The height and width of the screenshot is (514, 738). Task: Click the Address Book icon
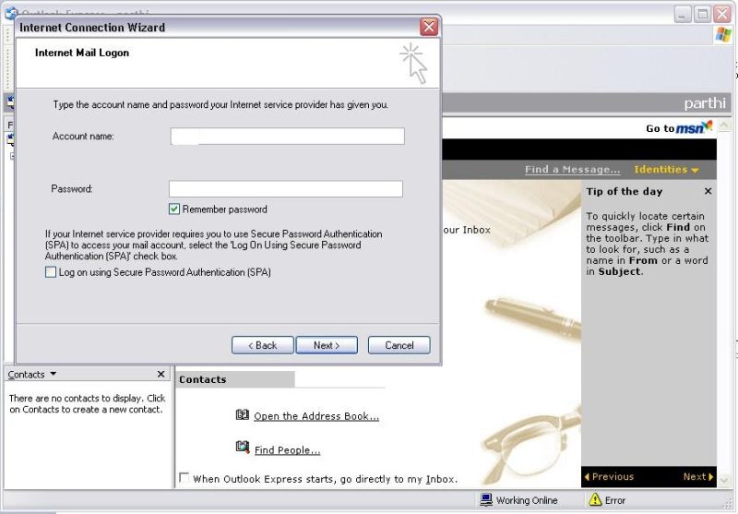243,414
